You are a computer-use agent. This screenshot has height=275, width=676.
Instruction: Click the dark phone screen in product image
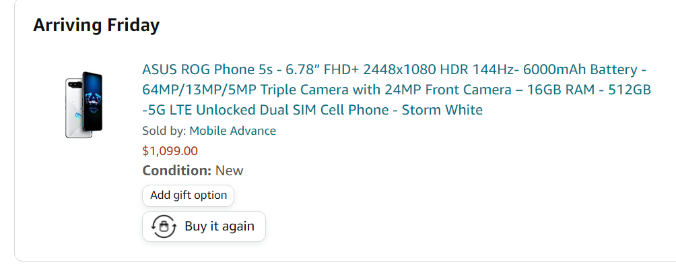pos(93,102)
